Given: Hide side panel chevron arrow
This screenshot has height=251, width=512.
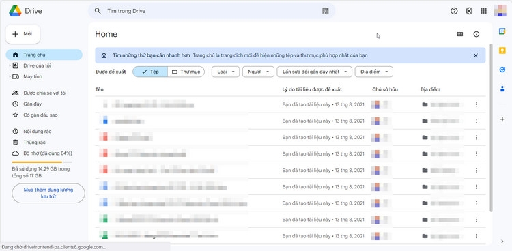Looking at the screenshot, I should click(502, 241).
